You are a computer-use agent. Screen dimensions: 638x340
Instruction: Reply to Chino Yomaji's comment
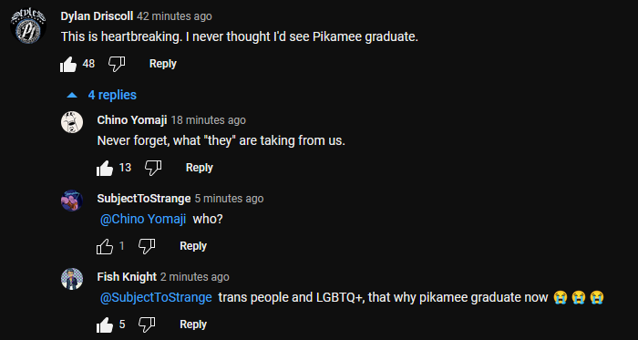200,168
